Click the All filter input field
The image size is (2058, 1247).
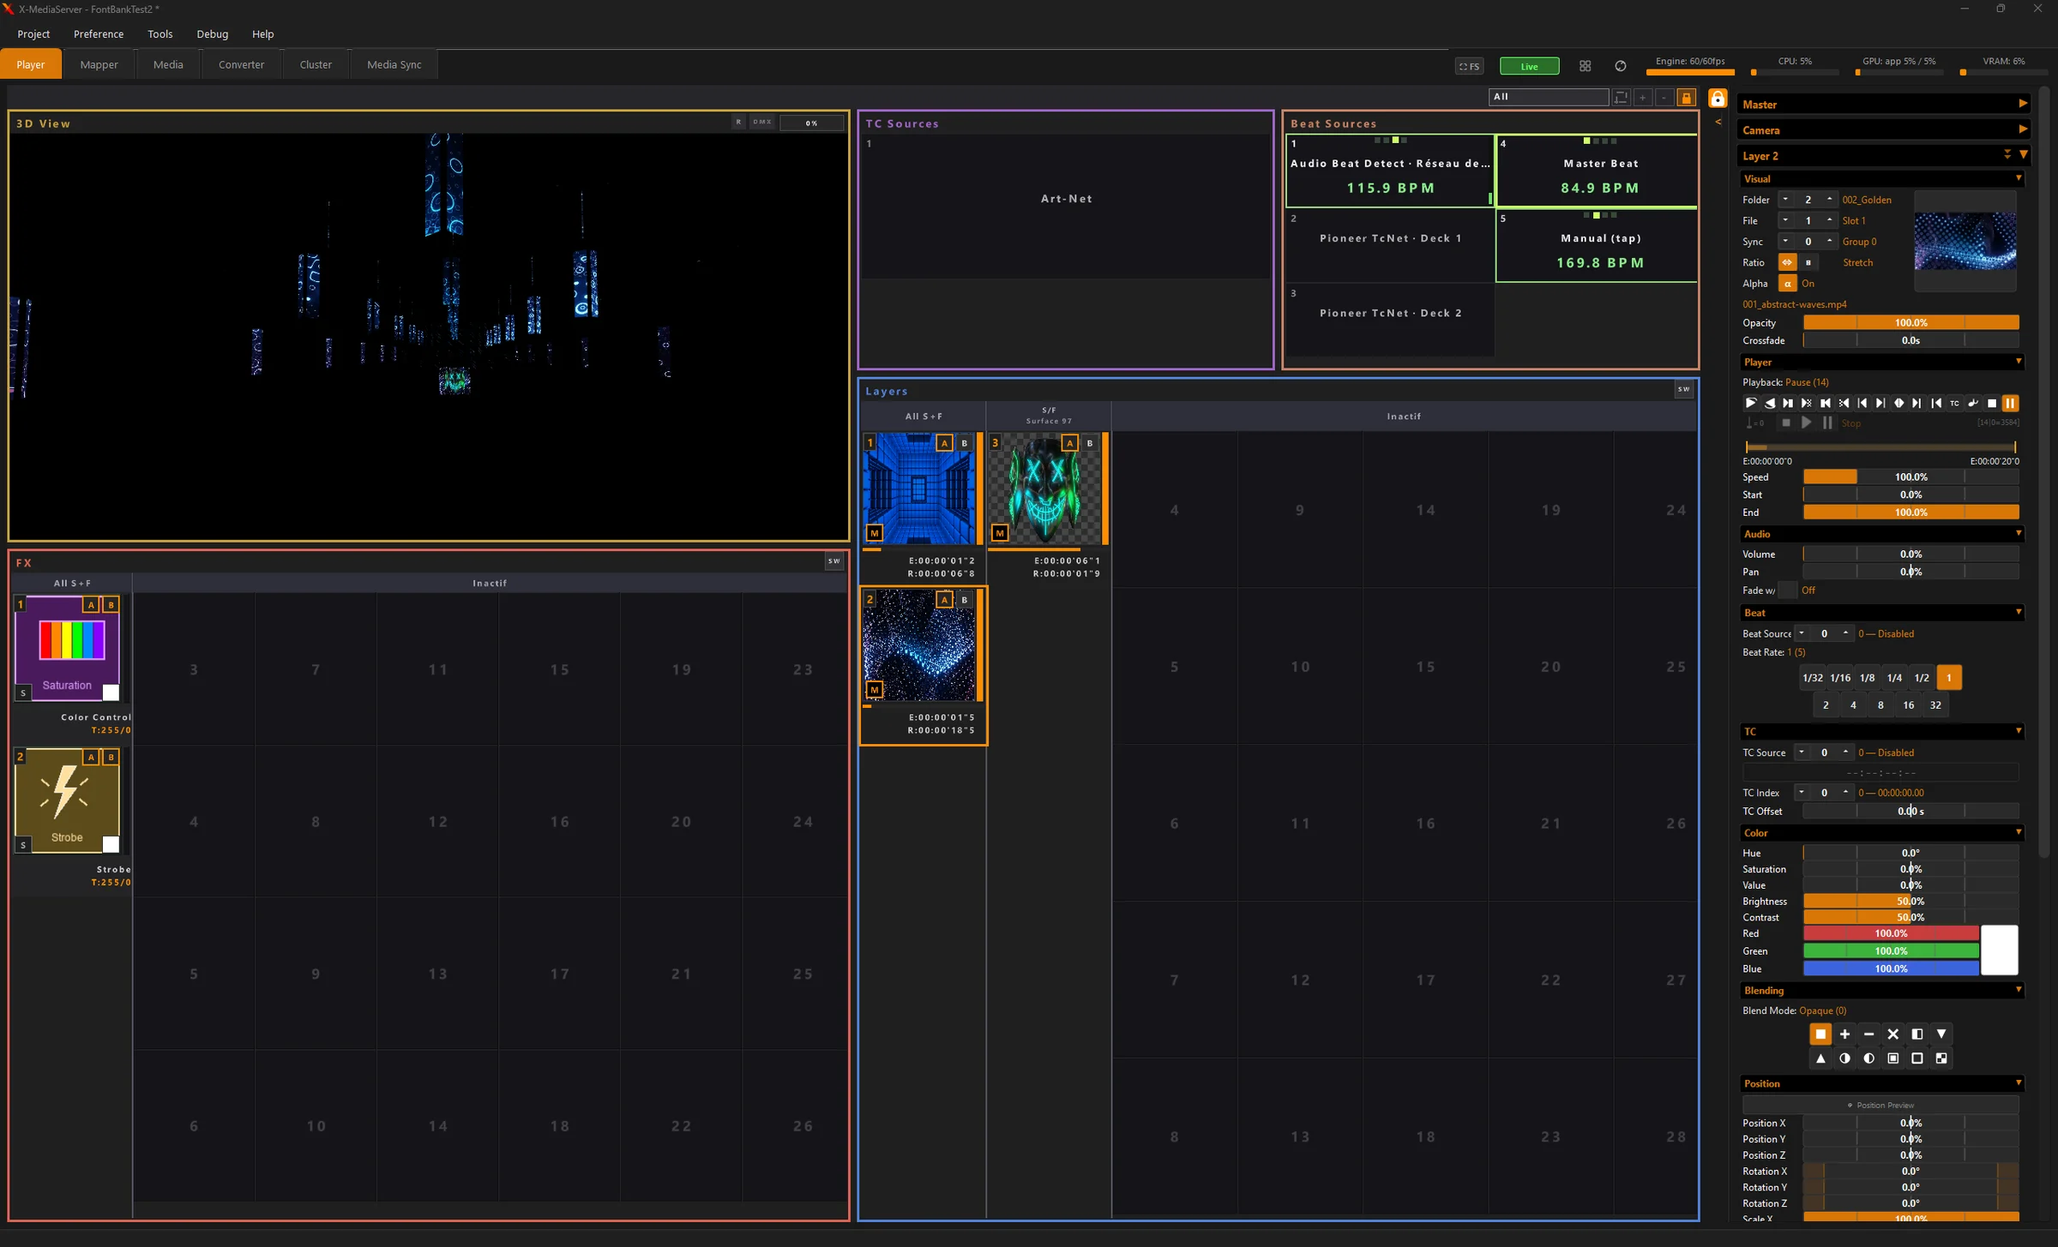click(1548, 97)
